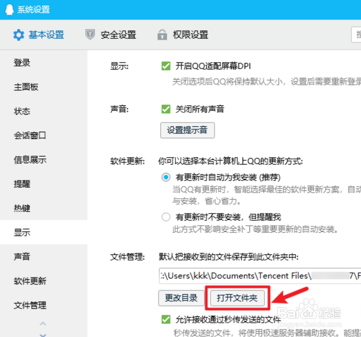
Task: Click the sidebar down chevron arrow
Action: coord(43,335)
